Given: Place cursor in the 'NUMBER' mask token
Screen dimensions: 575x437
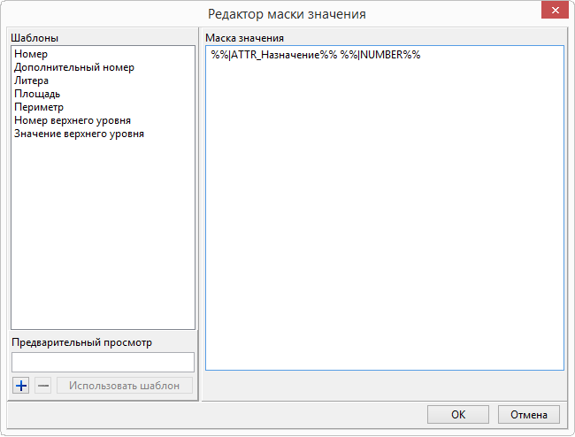Looking at the screenshot, I should [380, 55].
